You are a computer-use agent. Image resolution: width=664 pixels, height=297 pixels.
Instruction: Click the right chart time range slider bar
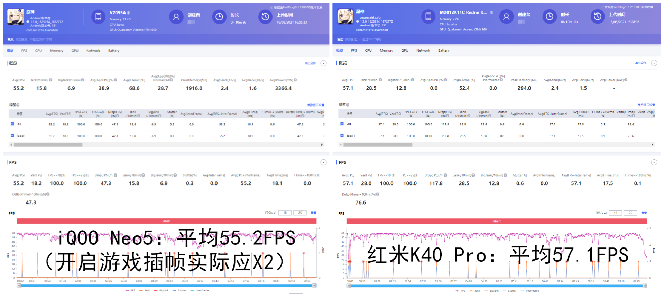497,286
